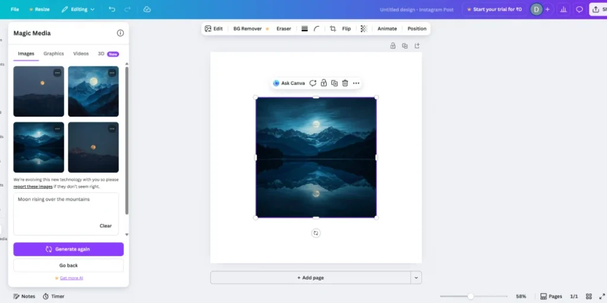
Task: Open grid view icon in the bottom bar
Action: coord(589,296)
